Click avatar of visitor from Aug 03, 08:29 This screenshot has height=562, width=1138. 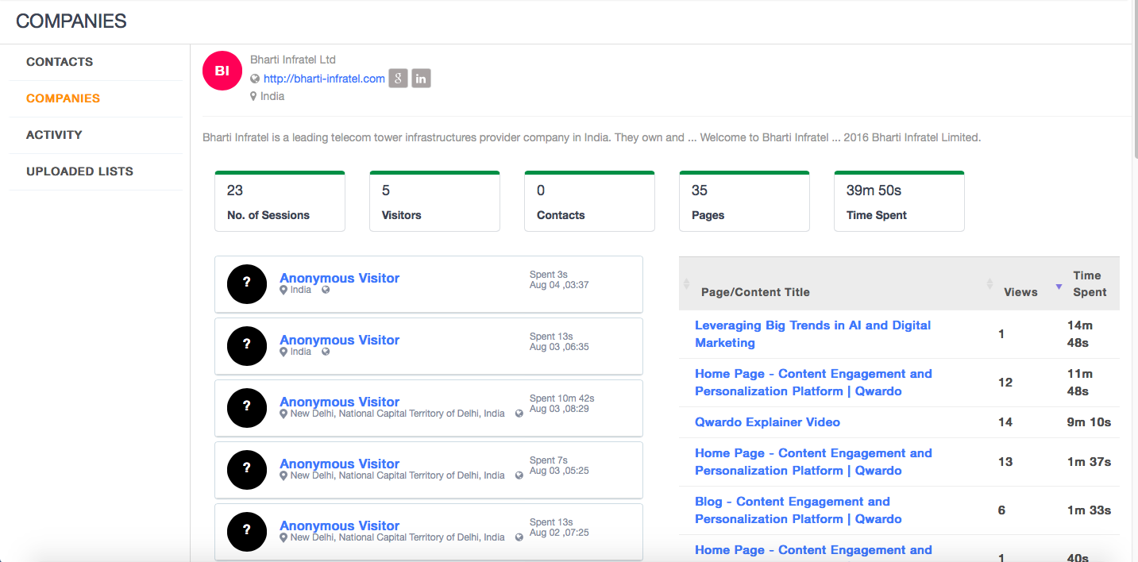(247, 407)
